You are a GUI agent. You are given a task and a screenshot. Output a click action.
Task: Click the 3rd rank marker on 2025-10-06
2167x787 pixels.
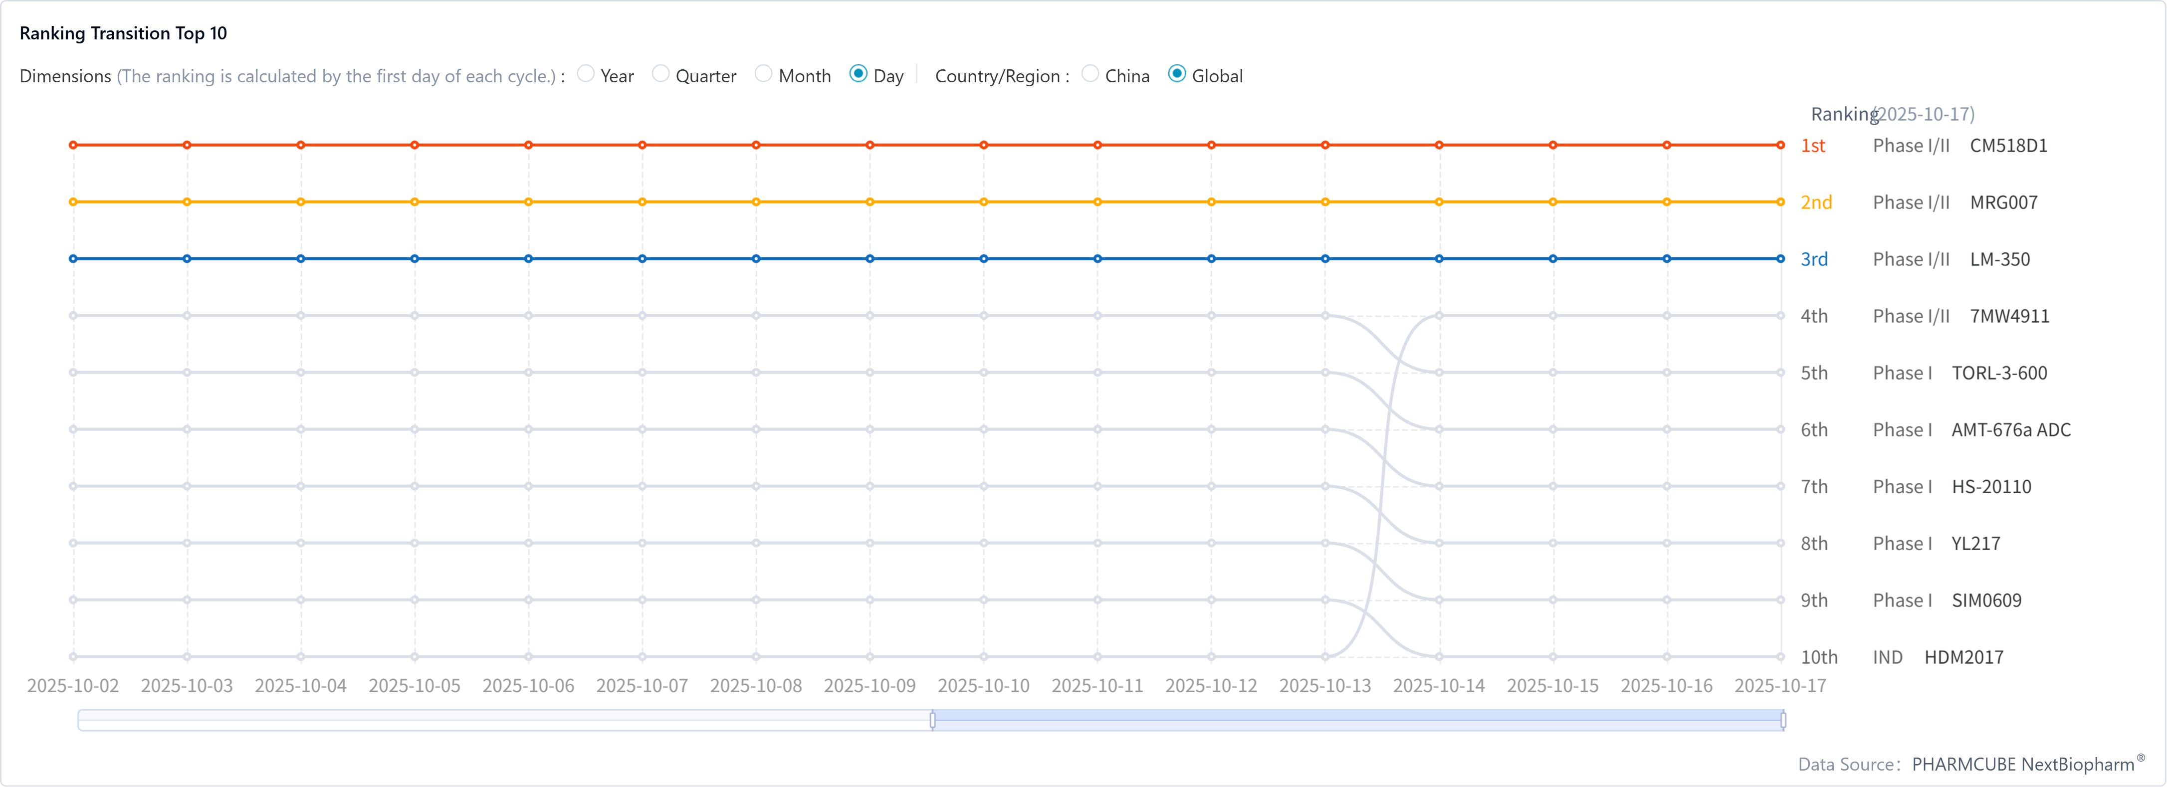tap(528, 259)
